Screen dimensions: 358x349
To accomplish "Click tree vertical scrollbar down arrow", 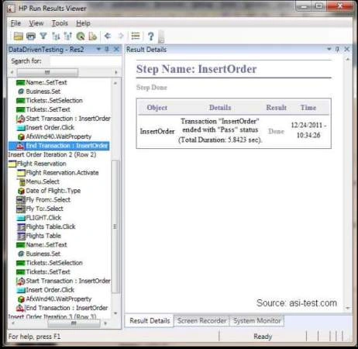I will click(115, 313).
